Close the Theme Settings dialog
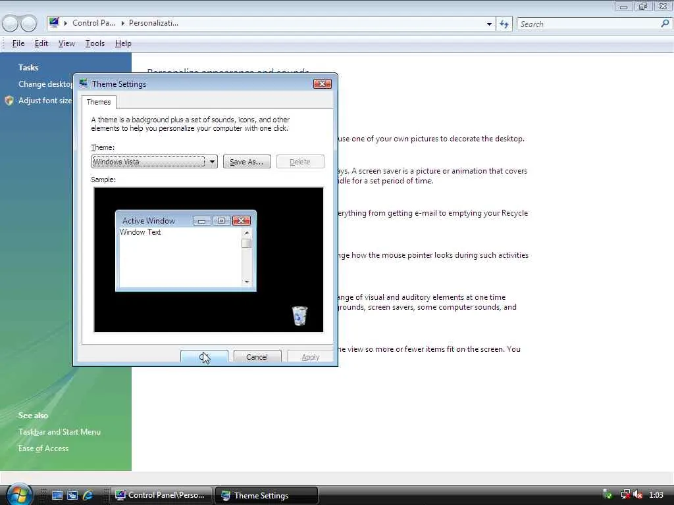Viewport: 674px width, 505px height. pyautogui.click(x=323, y=84)
